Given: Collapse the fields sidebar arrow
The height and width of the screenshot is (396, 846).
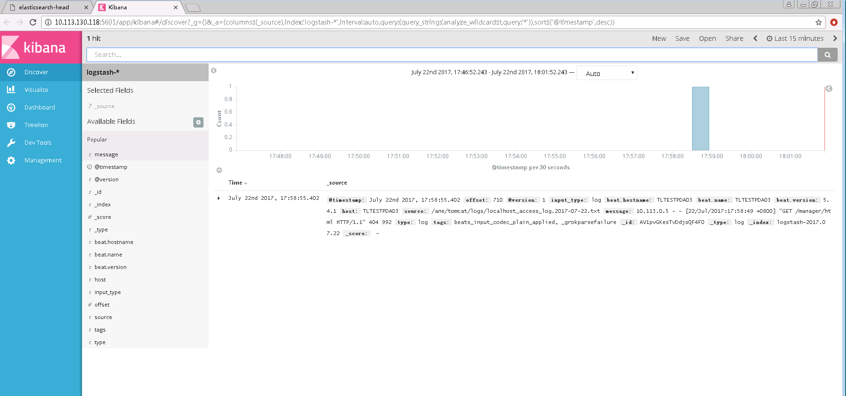Looking at the screenshot, I should point(214,70).
